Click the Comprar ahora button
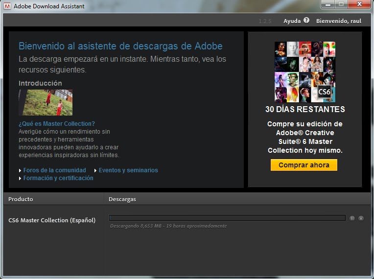Screen dimensions: 374x279 (304, 165)
